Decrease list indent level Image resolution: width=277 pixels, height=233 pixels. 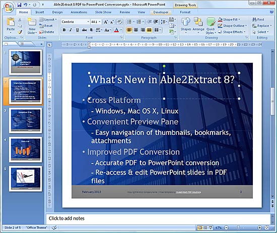coord(149,22)
